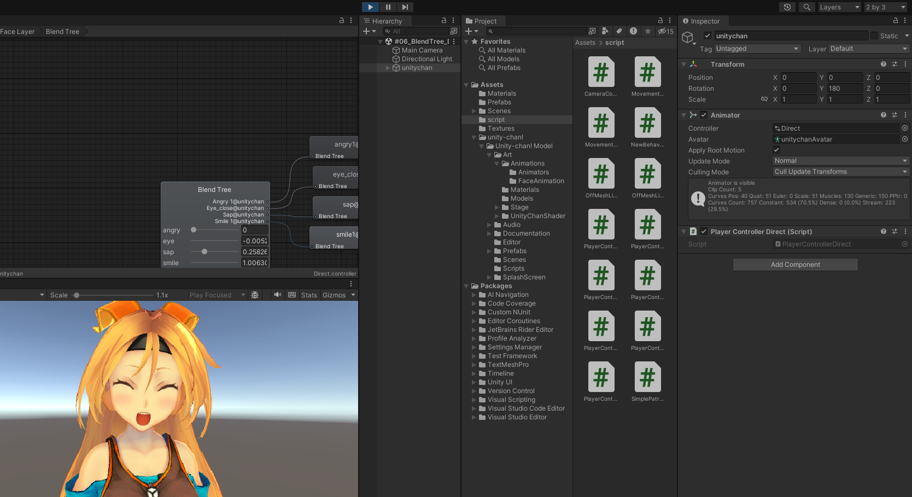
Task: Select All Materials under Favorites
Action: (x=506, y=50)
